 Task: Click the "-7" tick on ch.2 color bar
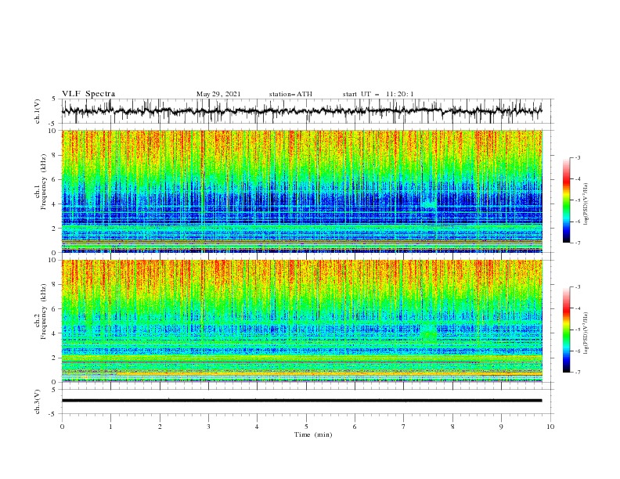[x=578, y=373]
